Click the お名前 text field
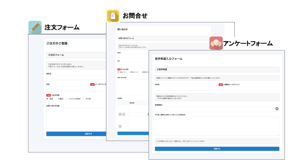290x163 pixels. point(185,88)
